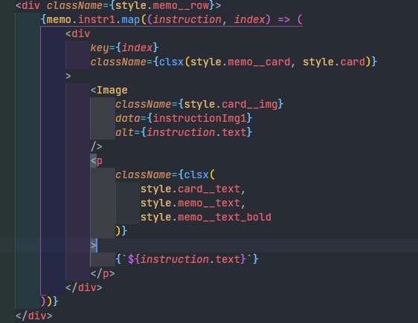Click the Image self-closing /> token
418x323 pixels.
96,146
